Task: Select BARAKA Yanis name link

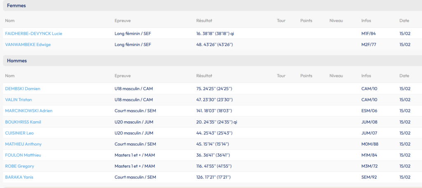Action: [19, 177]
